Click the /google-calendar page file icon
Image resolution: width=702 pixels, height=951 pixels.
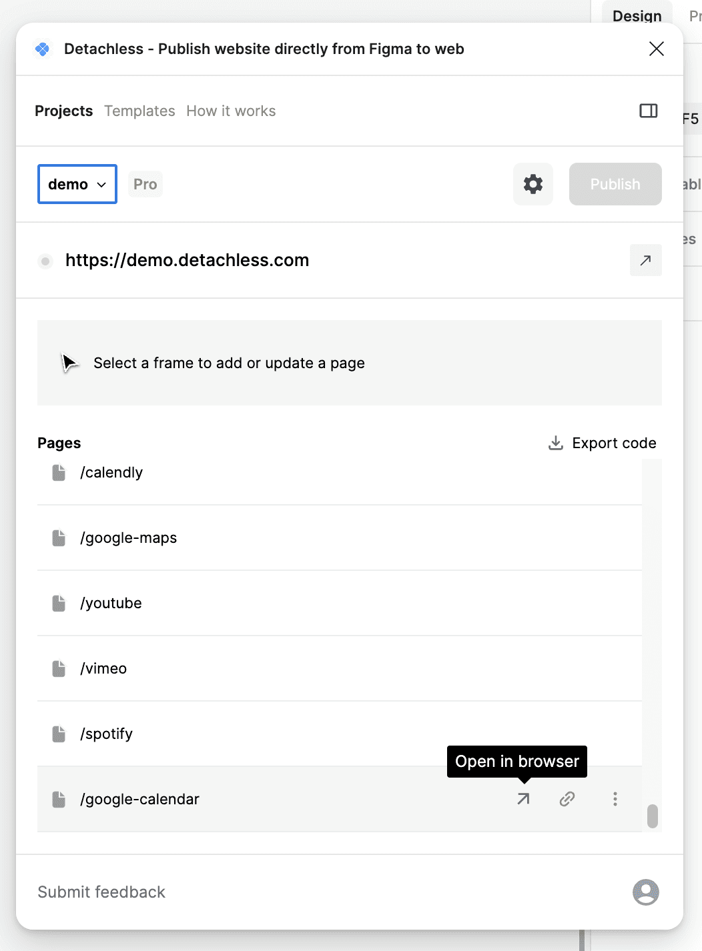(59, 800)
